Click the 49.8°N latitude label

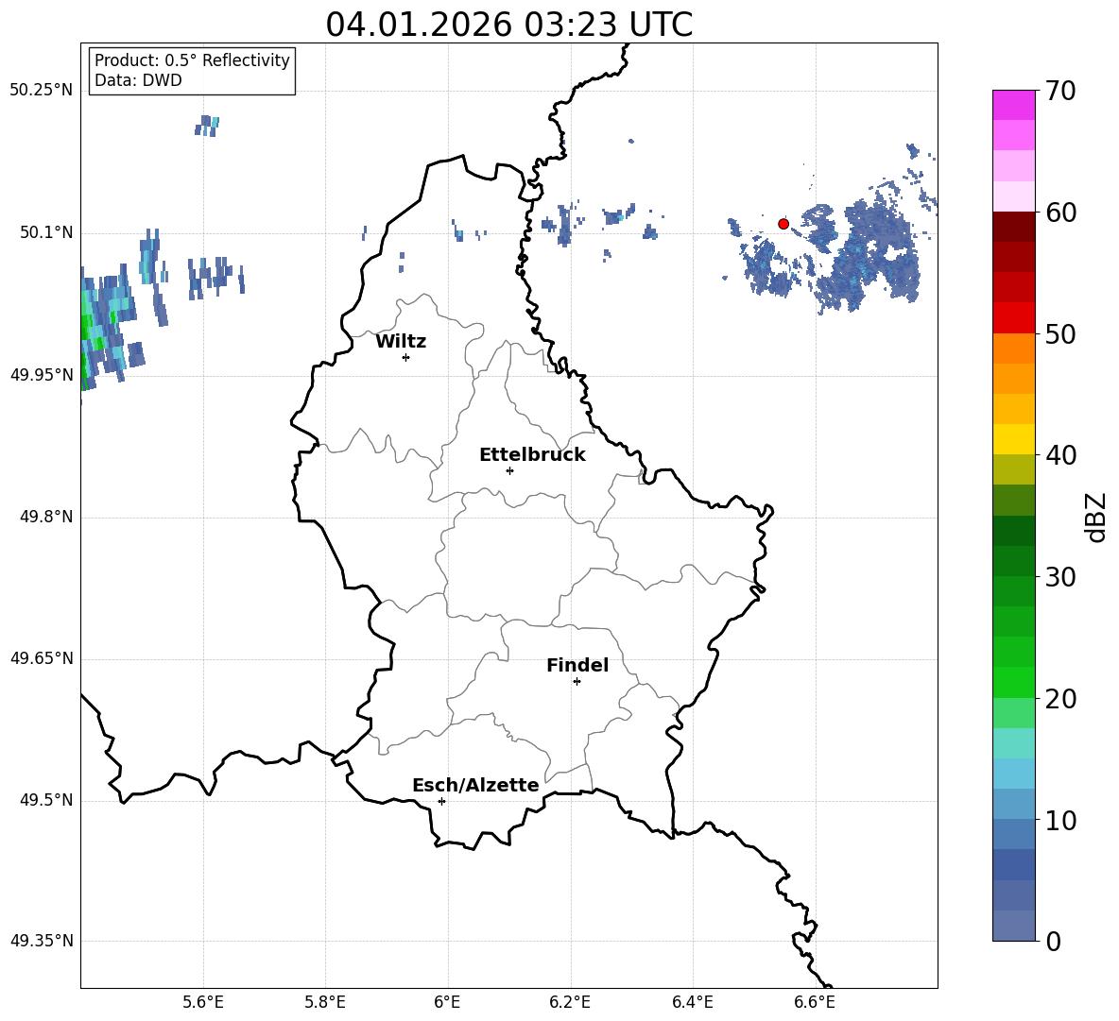[45, 517]
